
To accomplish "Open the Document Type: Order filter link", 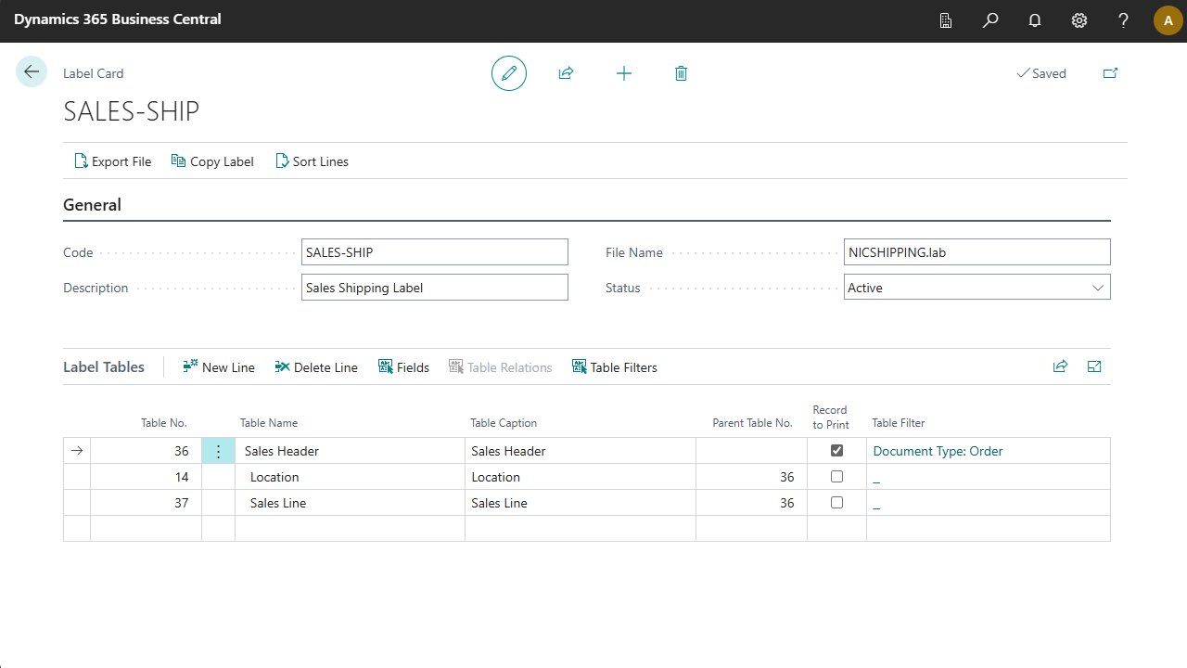I will (x=938, y=451).
